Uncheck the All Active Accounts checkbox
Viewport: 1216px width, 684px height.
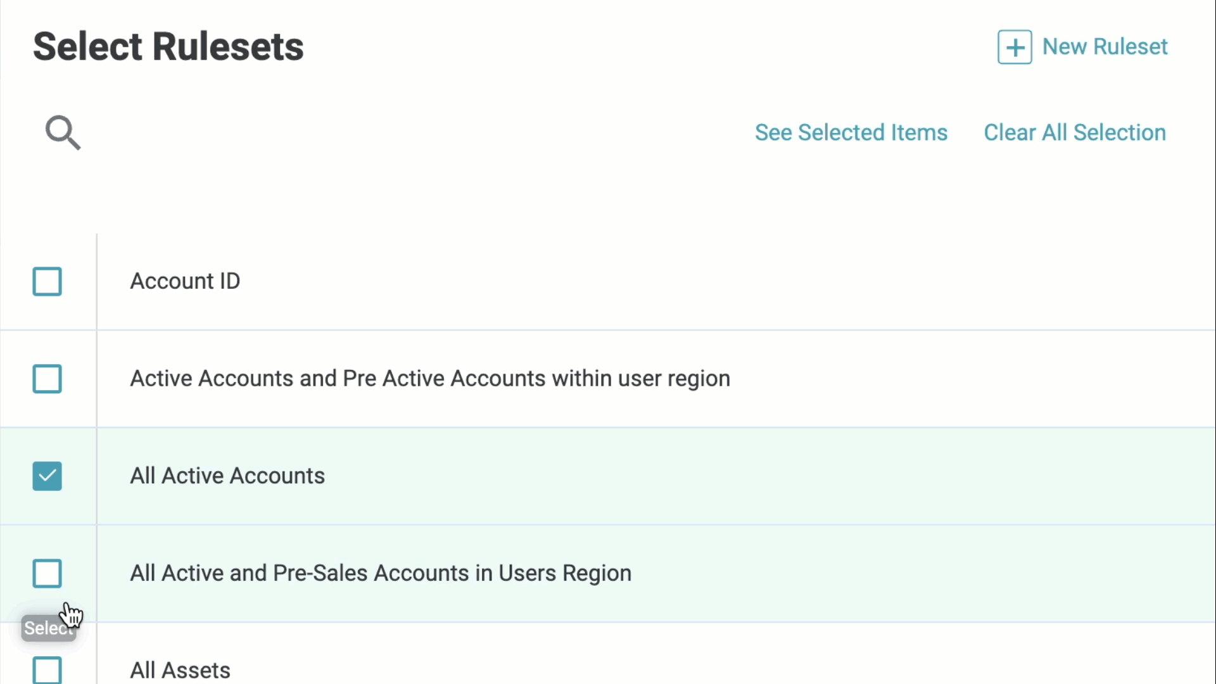47,476
